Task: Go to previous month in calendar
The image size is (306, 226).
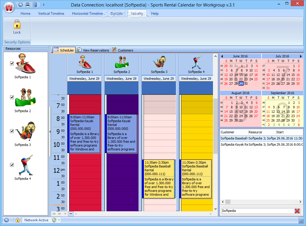Action: click(222, 56)
